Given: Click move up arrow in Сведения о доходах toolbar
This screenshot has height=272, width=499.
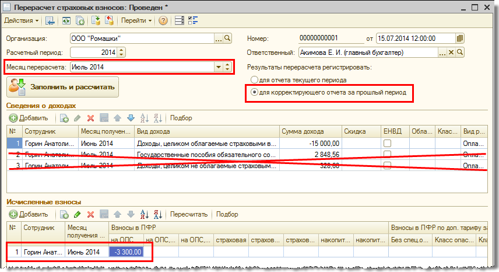Looking at the screenshot, I should (117, 118).
